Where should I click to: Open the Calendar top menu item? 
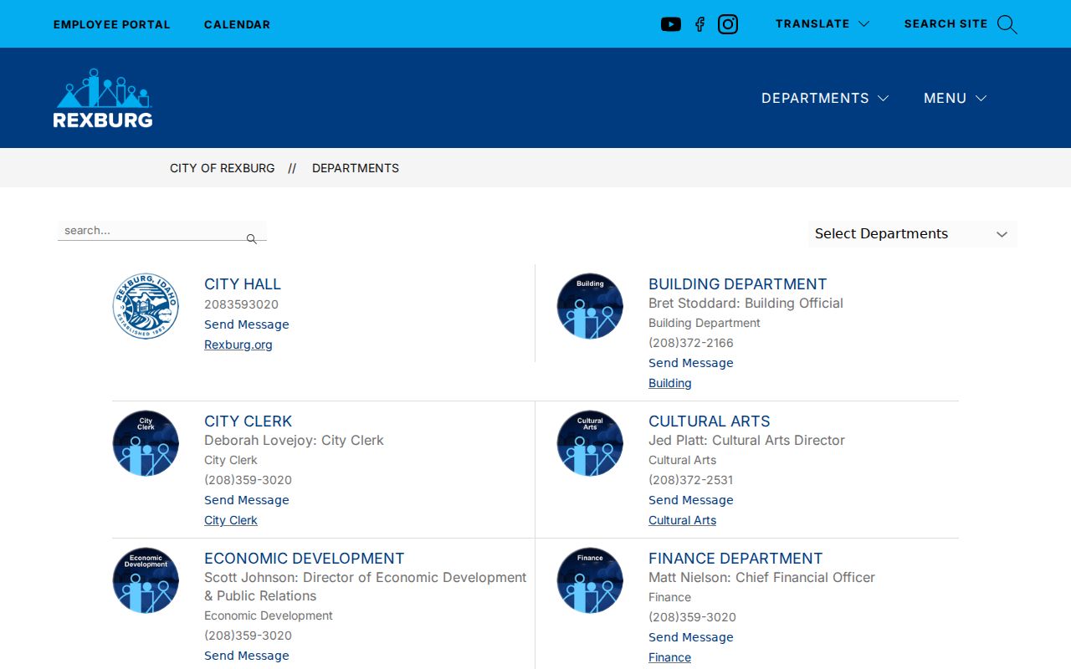pyautogui.click(x=238, y=24)
